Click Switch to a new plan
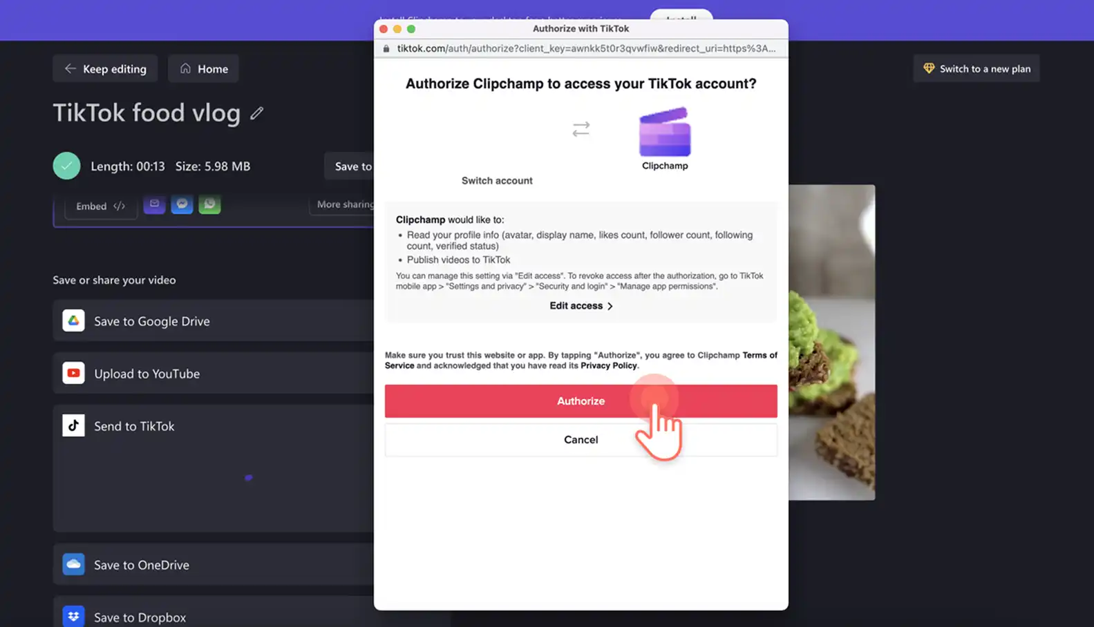 pos(977,68)
